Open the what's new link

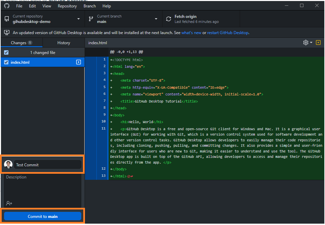(191, 33)
